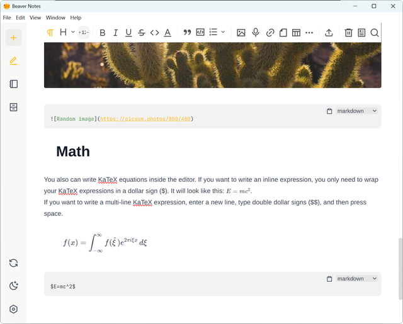The width and height of the screenshot is (403, 324).
Task: Copy the $E=mc^2$ code block
Action: click(329, 279)
